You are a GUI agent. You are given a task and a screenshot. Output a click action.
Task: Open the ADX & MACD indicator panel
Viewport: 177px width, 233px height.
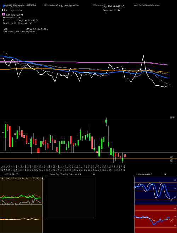coord(21,205)
